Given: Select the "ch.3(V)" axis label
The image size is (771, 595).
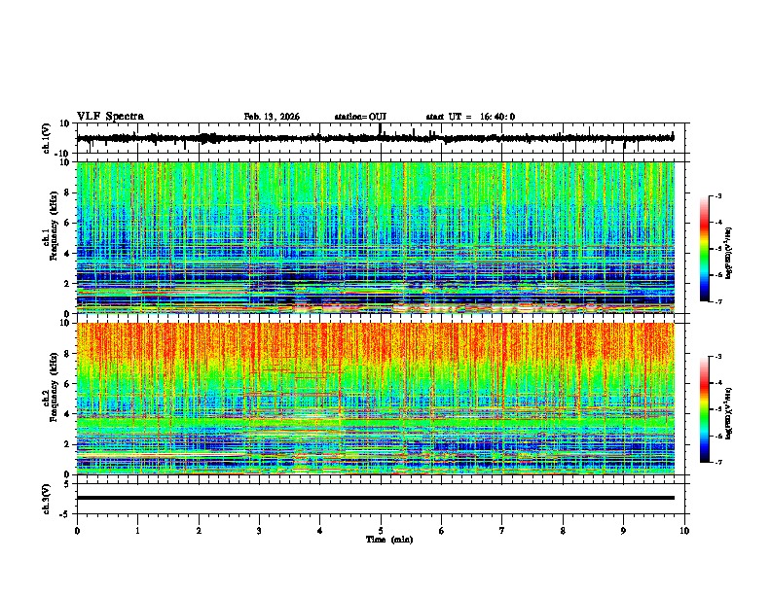Looking at the screenshot, I should tap(47, 499).
